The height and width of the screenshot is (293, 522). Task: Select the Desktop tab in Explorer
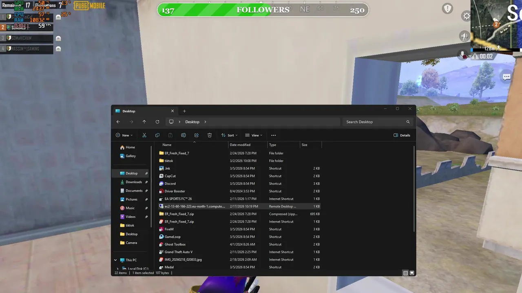[x=145, y=111]
